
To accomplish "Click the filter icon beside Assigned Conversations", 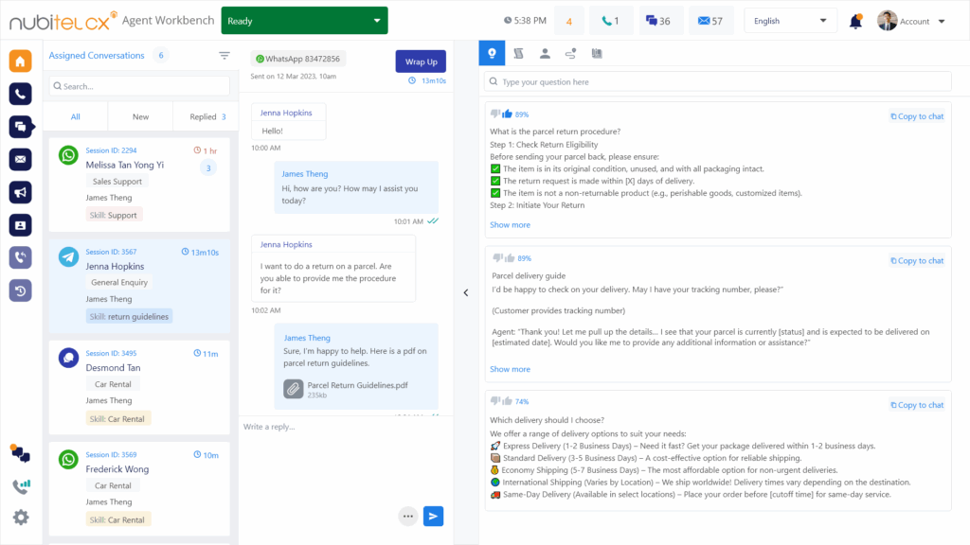I will pos(225,55).
